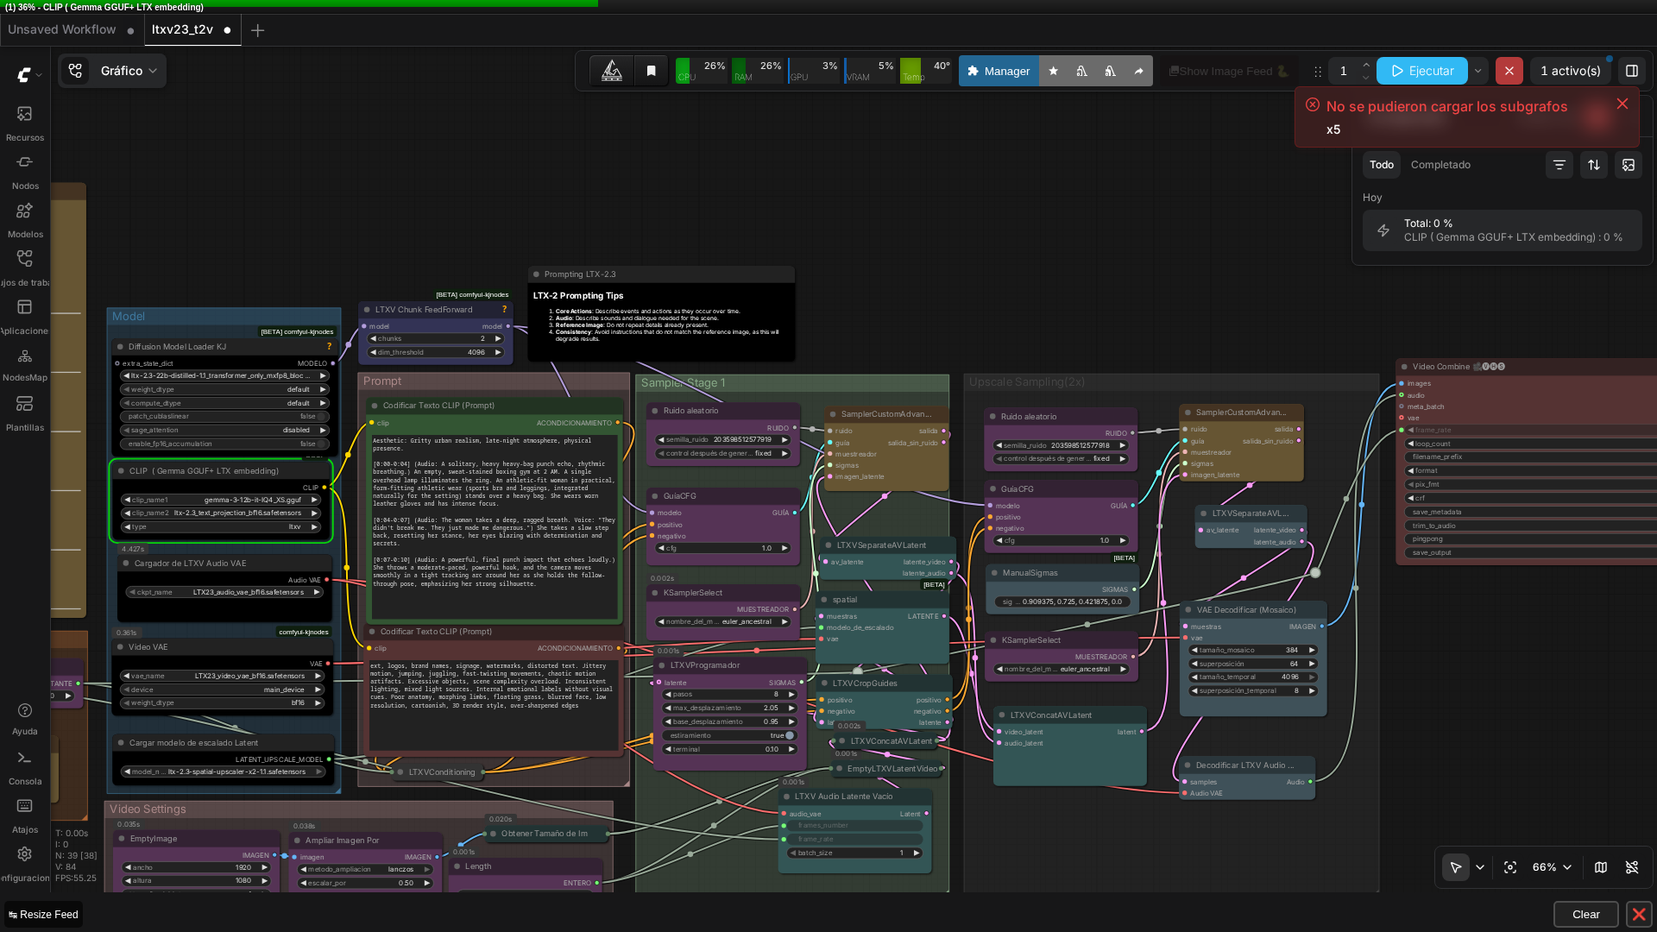1657x932 pixels.
Task: Open the Plantillas templates panel
Action: 25,412
